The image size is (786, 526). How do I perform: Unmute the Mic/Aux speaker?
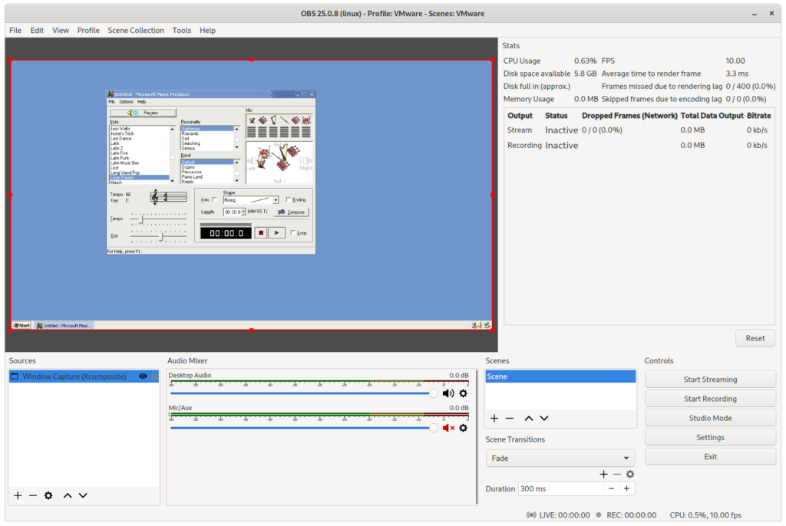click(448, 428)
